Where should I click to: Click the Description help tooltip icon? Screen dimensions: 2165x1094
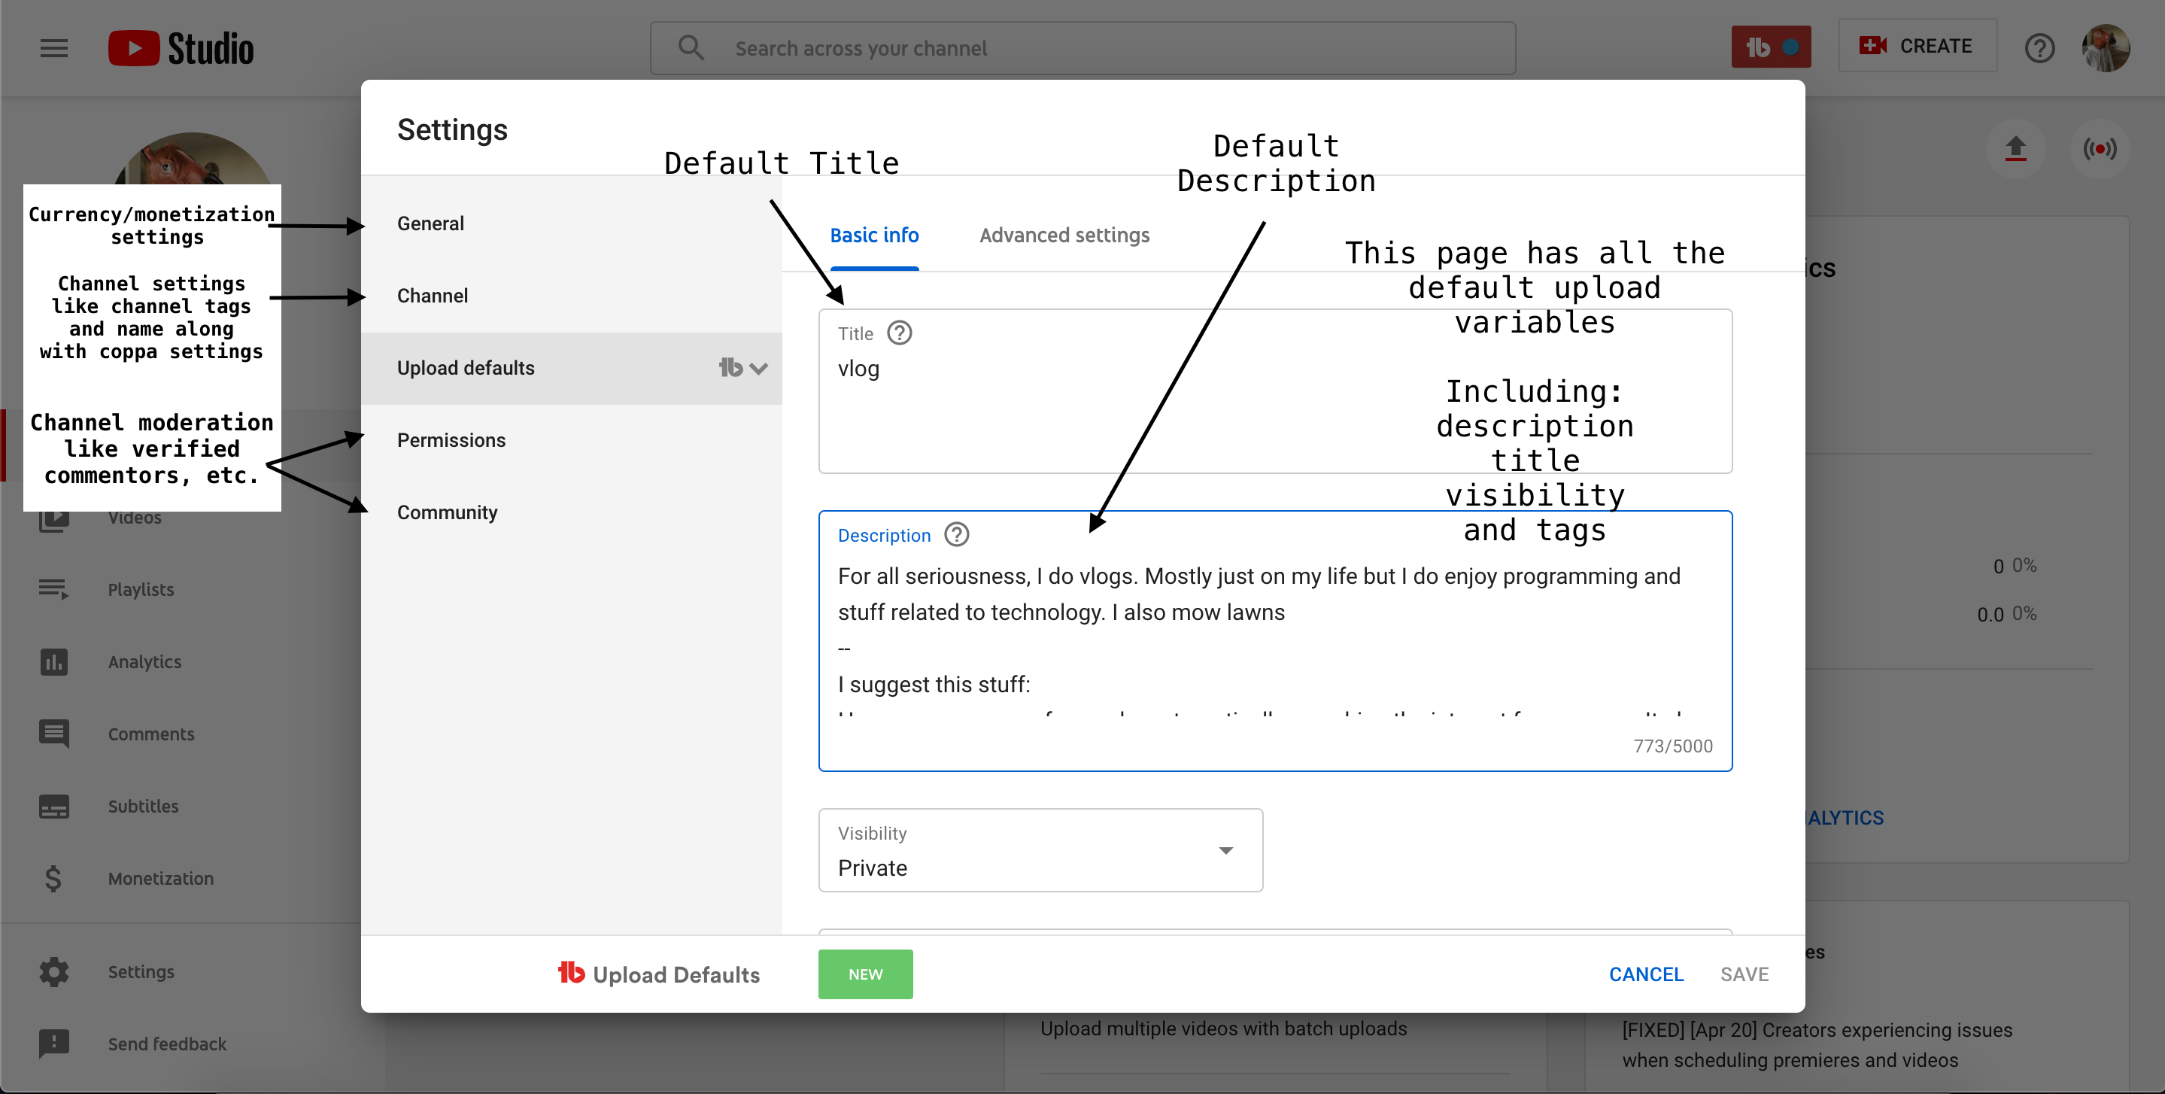click(956, 535)
